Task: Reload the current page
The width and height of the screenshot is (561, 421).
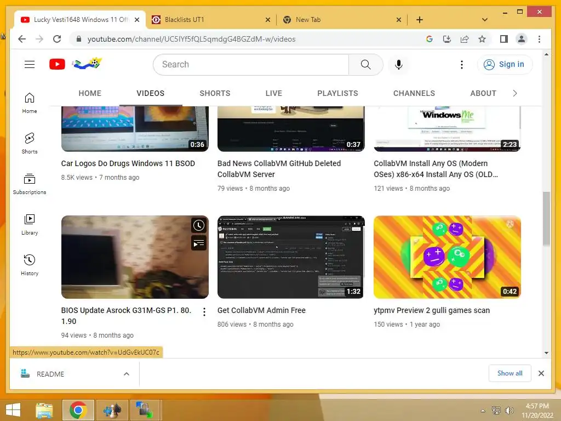Action: (57, 39)
